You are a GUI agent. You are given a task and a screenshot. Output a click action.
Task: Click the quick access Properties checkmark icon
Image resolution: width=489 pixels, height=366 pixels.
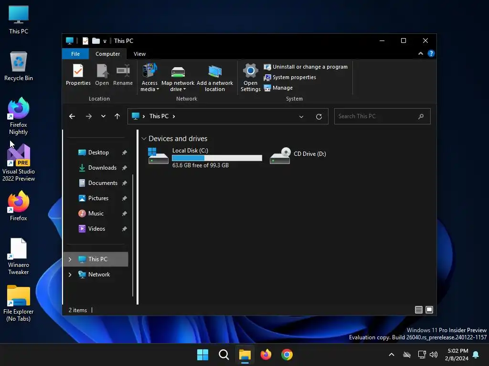coord(85,41)
